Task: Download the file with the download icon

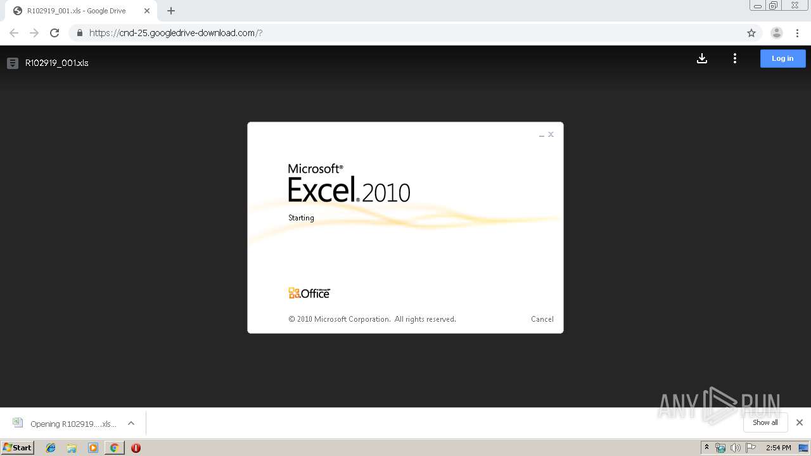Action: 702,58
